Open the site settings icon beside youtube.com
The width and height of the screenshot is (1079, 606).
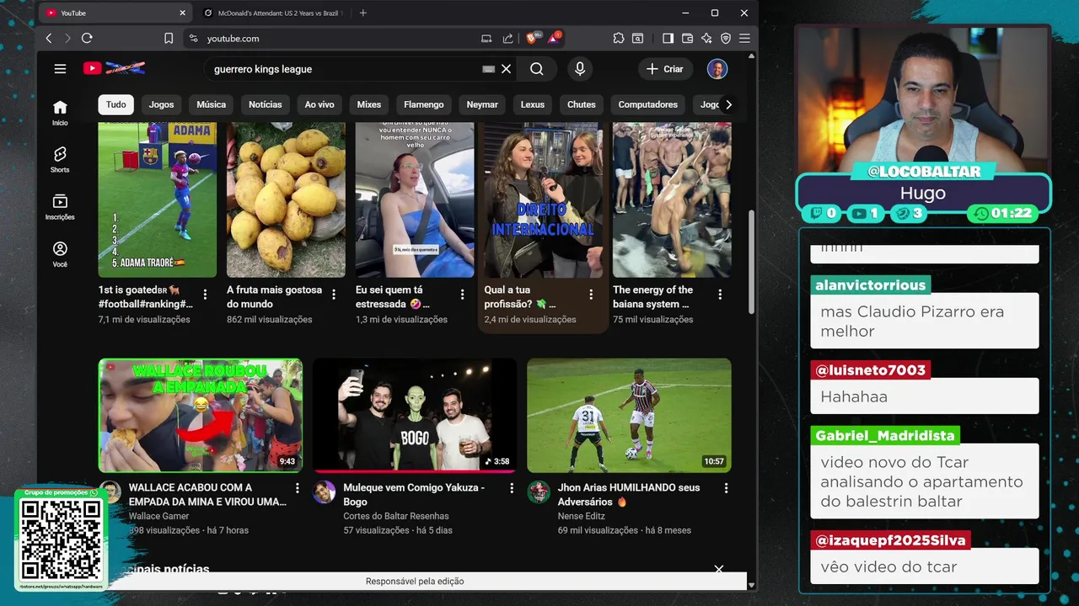[193, 38]
